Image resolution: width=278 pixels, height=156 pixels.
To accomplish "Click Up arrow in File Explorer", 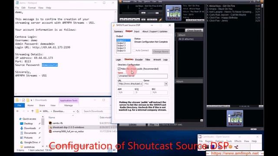I will [33, 111].
